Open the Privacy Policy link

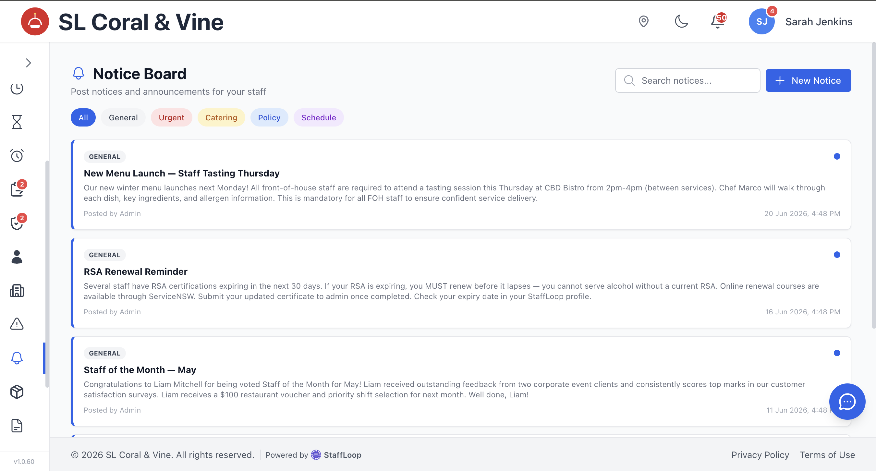[x=760, y=455]
